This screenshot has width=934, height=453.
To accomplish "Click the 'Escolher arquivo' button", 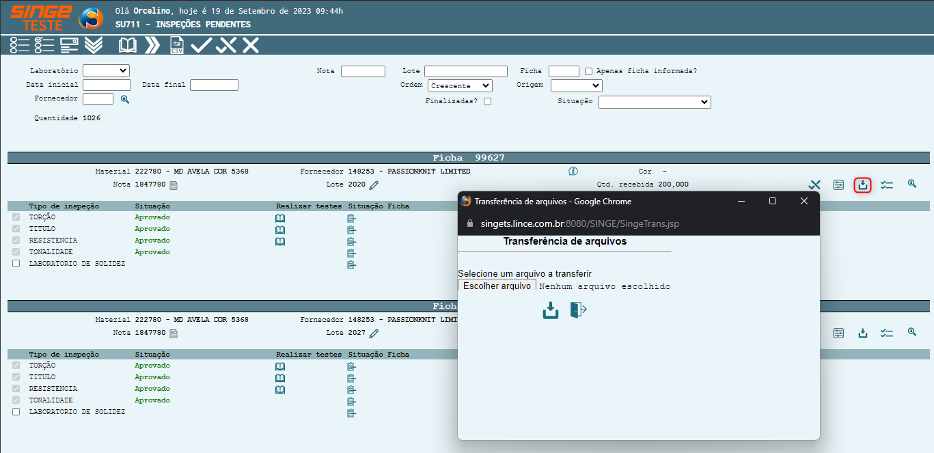I will point(497,286).
